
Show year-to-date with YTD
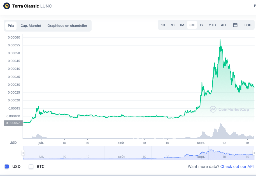(x=212, y=25)
